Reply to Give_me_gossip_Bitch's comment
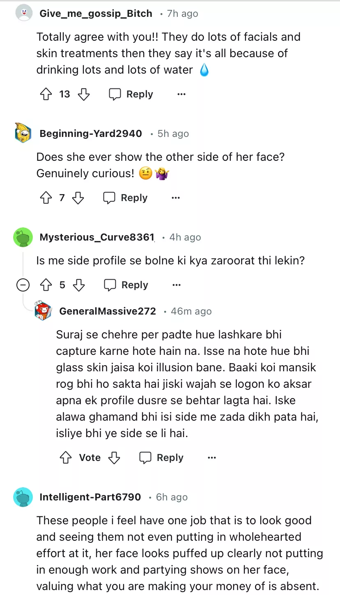340x595 pixels. (x=131, y=94)
